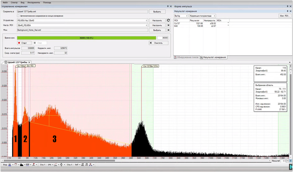Click the Очистить button
Viewport: 293px width, 172px height.
(159, 43)
